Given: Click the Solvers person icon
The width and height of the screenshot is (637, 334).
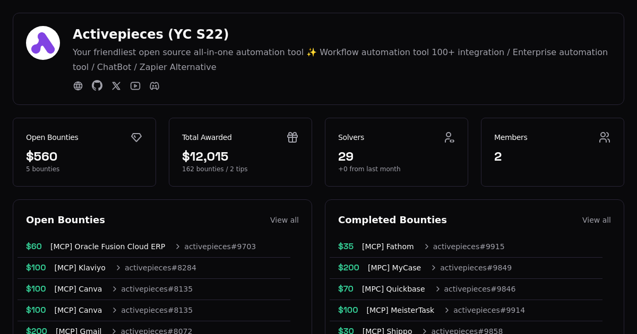Looking at the screenshot, I should pos(450,137).
